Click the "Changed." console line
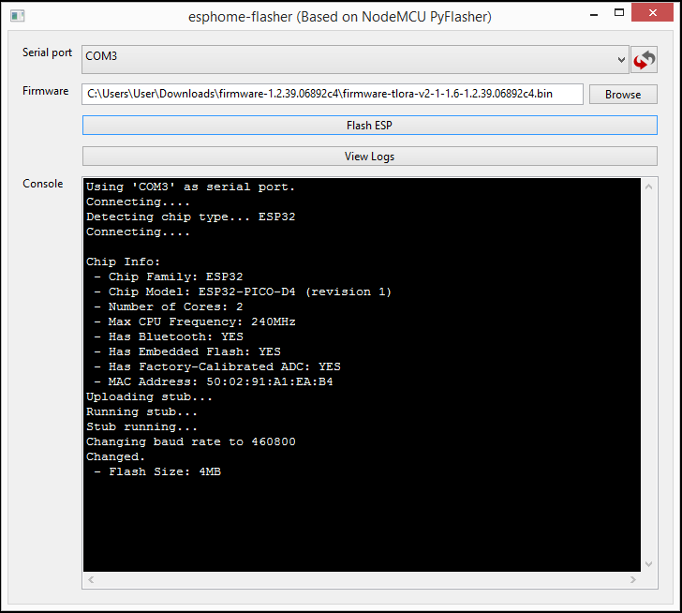682x613 pixels. 115,456
